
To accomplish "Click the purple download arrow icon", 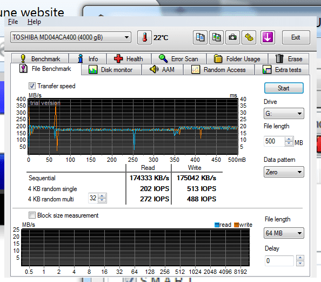I will (267, 37).
